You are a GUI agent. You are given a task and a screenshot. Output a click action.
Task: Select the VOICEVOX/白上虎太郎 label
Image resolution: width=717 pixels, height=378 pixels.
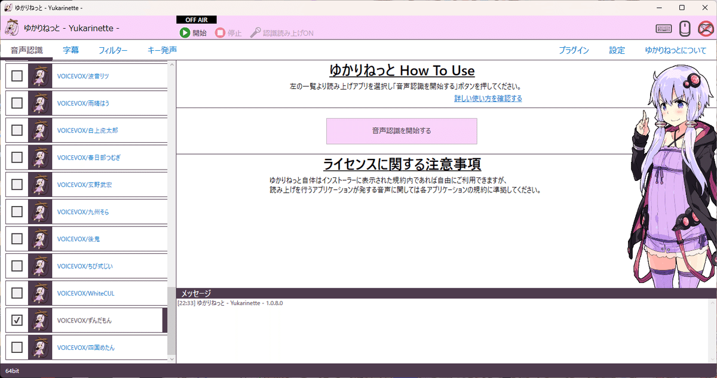[87, 130]
